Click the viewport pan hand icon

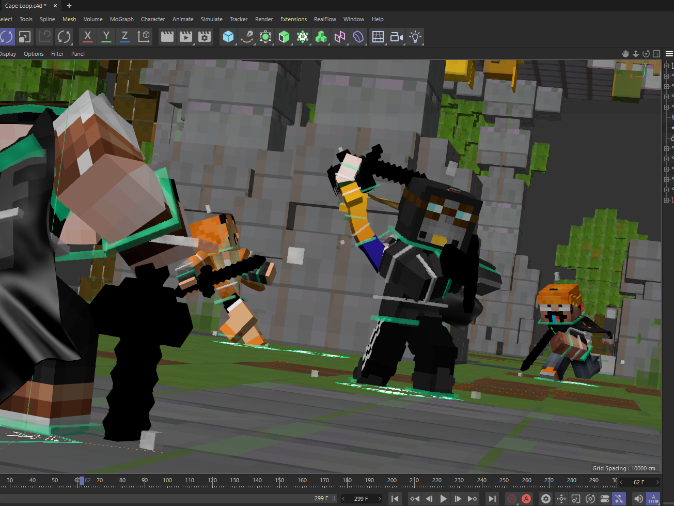(x=625, y=54)
